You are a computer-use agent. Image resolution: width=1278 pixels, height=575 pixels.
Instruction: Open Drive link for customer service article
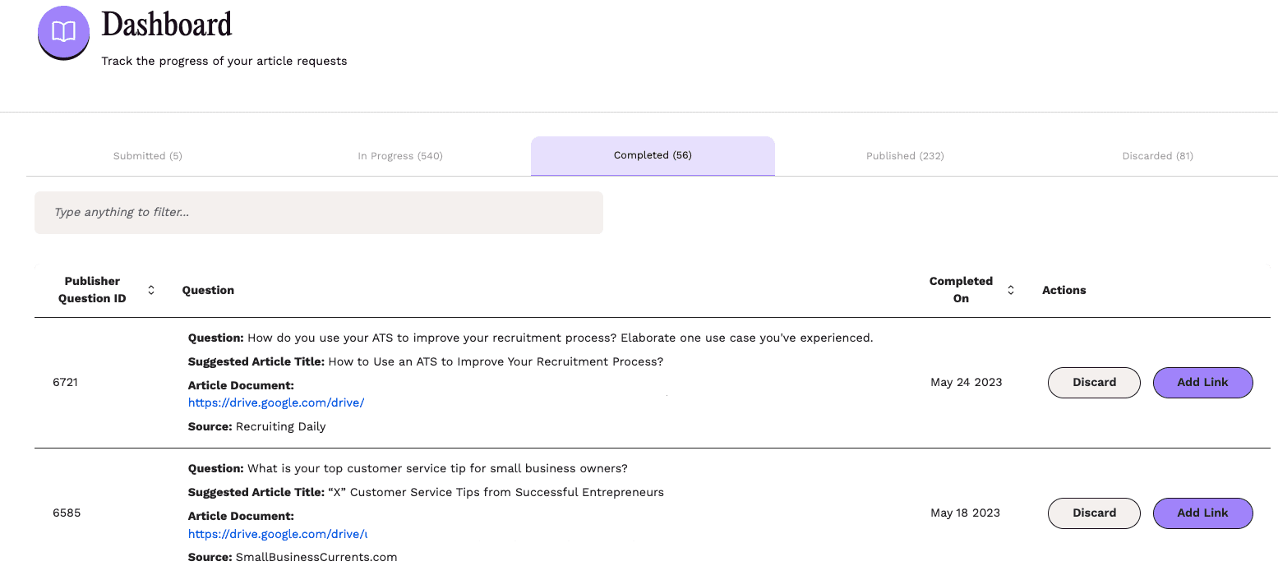click(277, 534)
